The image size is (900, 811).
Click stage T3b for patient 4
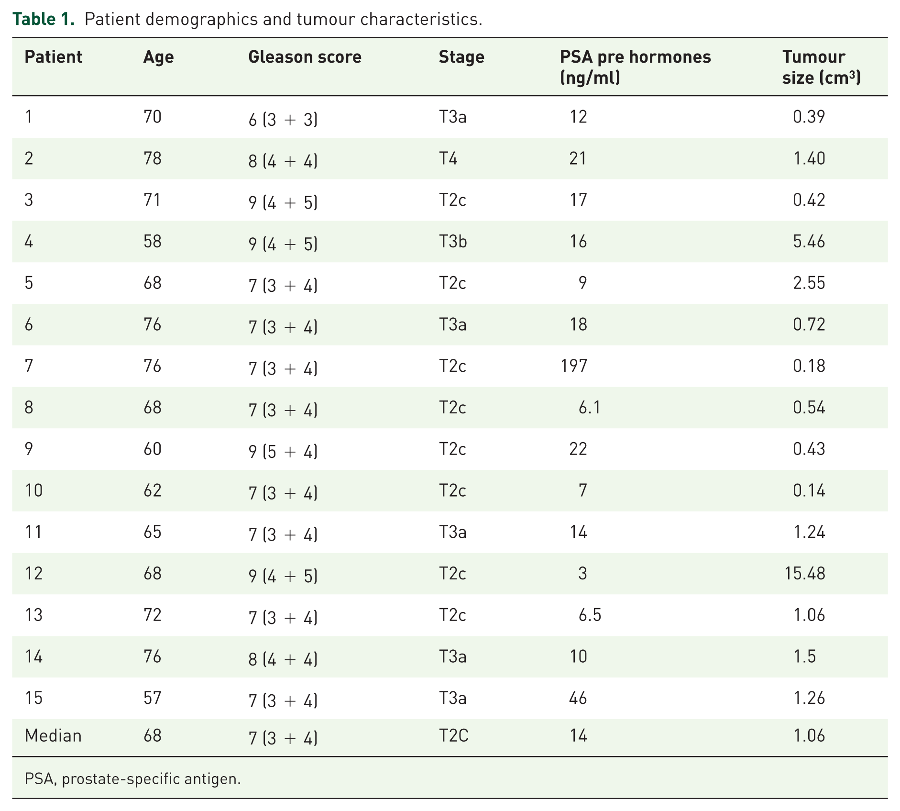coord(453,242)
